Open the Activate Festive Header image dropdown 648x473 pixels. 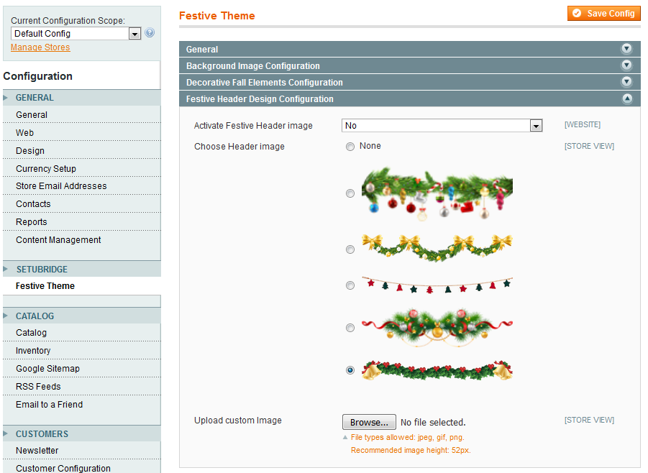pyautogui.click(x=442, y=126)
